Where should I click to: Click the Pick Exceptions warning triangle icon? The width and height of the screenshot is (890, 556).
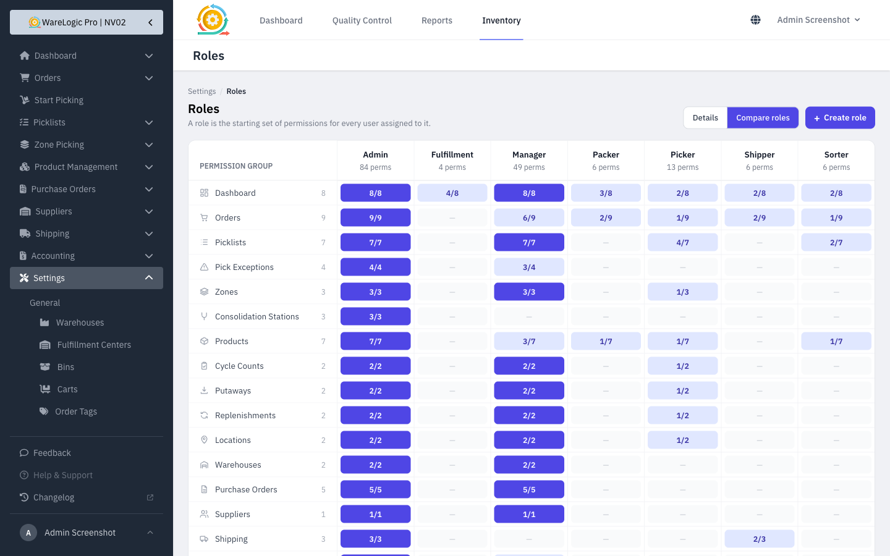click(x=204, y=267)
